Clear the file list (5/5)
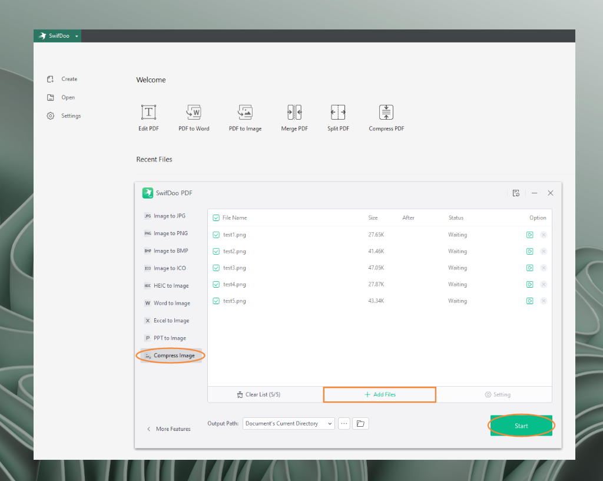This screenshot has width=603, height=481. (259, 394)
